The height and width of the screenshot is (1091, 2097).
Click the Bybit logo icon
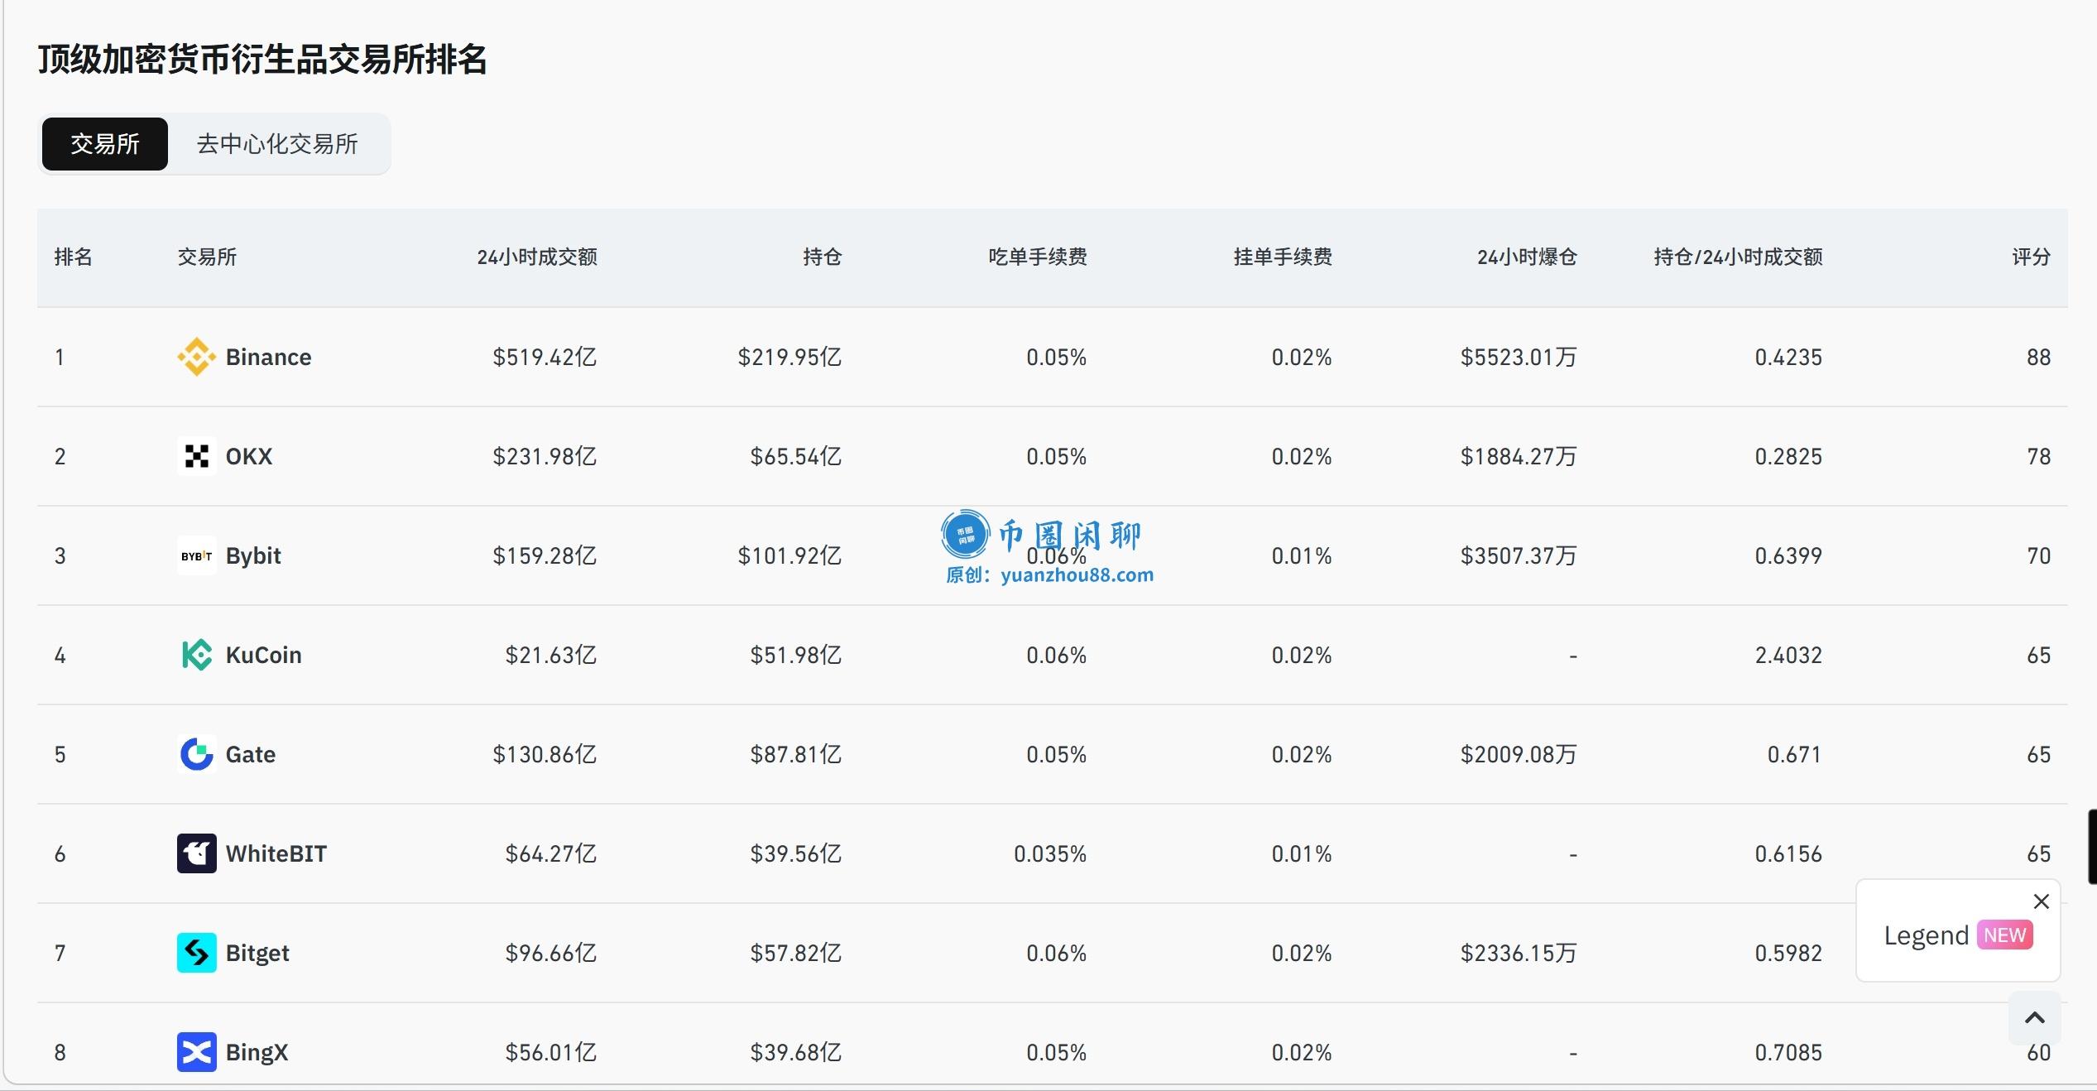click(x=196, y=555)
